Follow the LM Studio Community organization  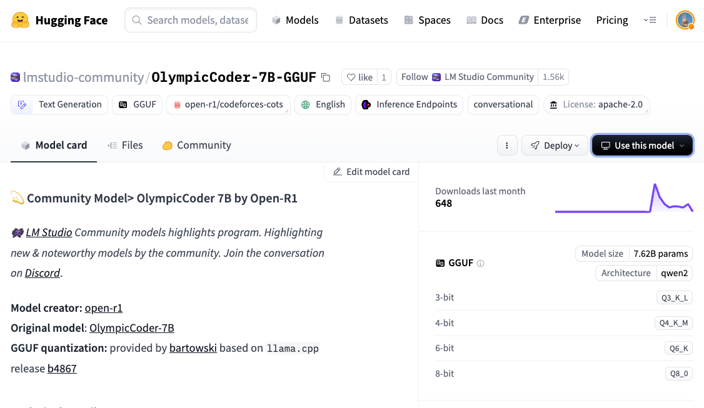pyautogui.click(x=467, y=77)
